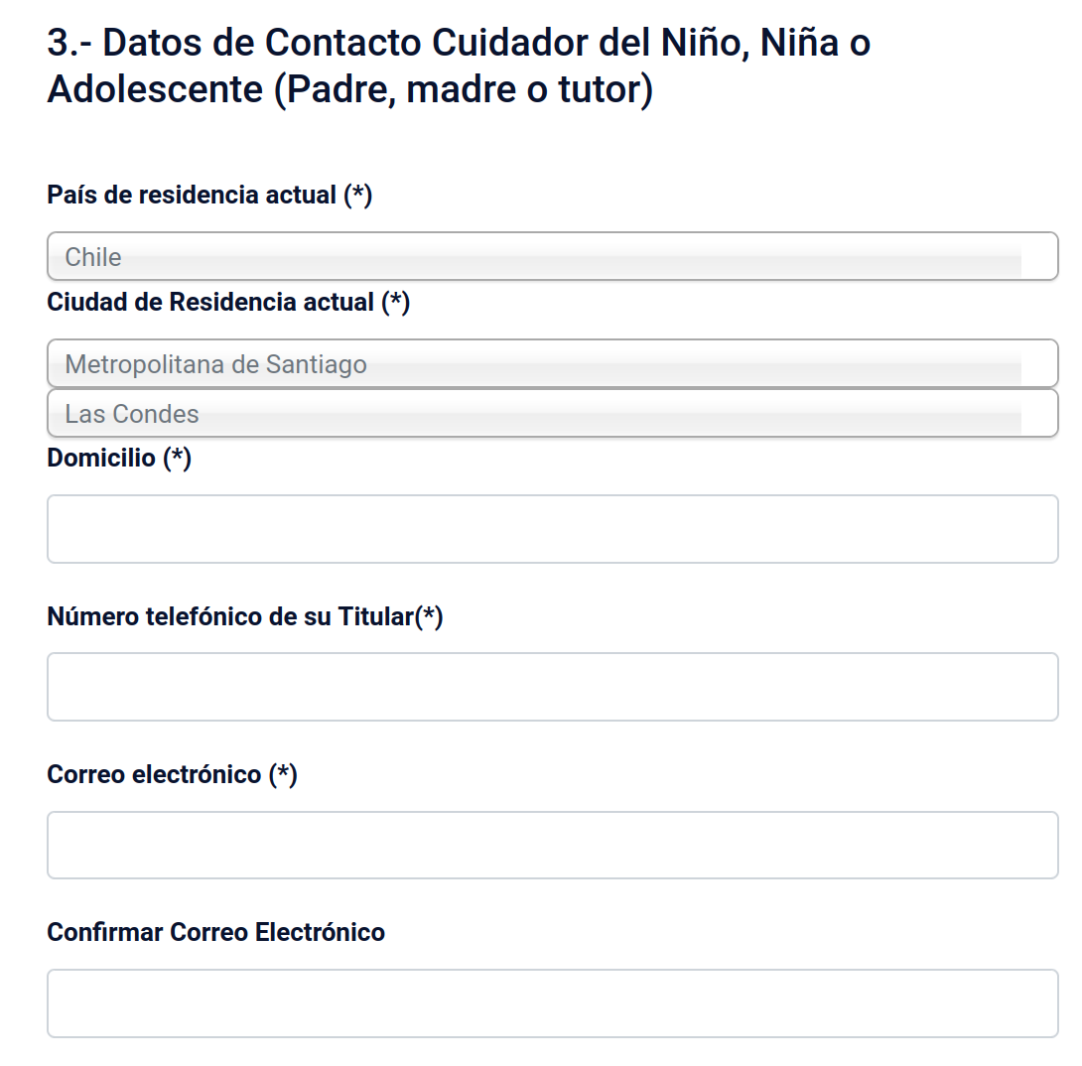The height and width of the screenshot is (1066, 1082).
Task: Click the Ciudad de Residencia actual label
Action: click(210, 302)
